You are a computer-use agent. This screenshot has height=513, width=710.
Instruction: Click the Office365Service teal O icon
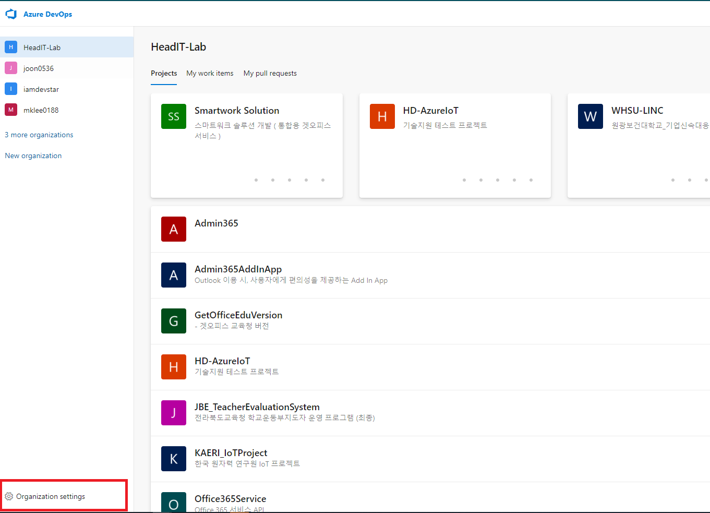point(174,502)
